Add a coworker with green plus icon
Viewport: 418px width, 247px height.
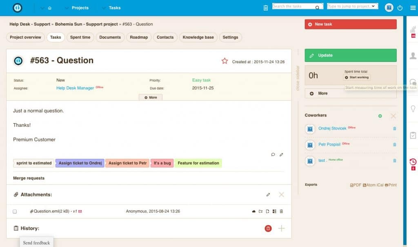(x=380, y=116)
